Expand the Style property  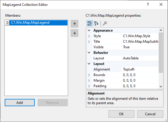pyautogui.click(x=89, y=36)
